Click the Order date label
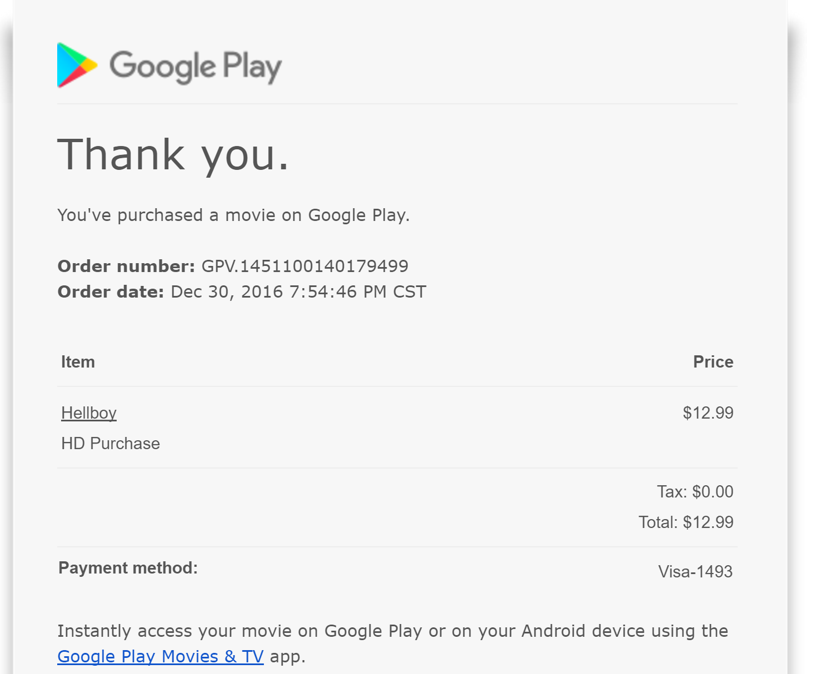 tap(111, 291)
